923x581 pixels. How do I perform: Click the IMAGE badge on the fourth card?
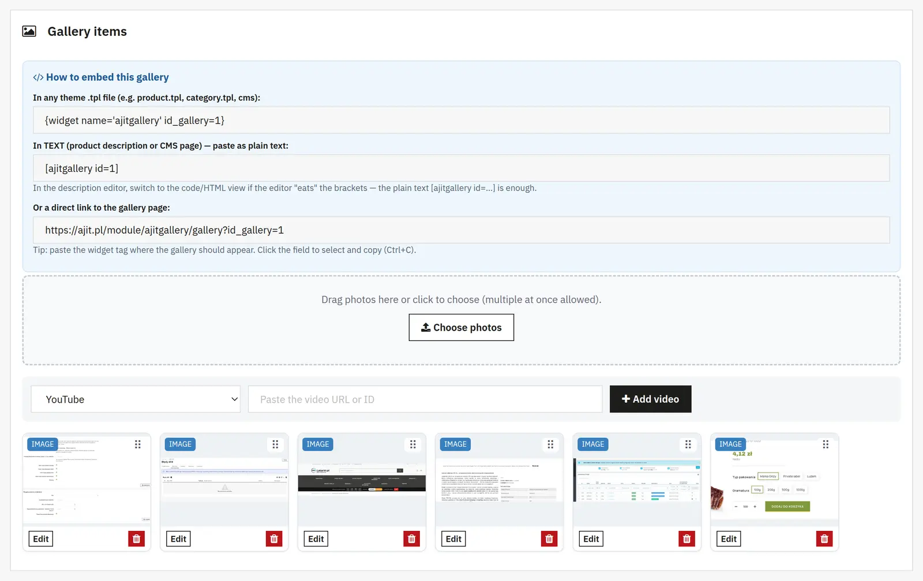click(x=455, y=444)
